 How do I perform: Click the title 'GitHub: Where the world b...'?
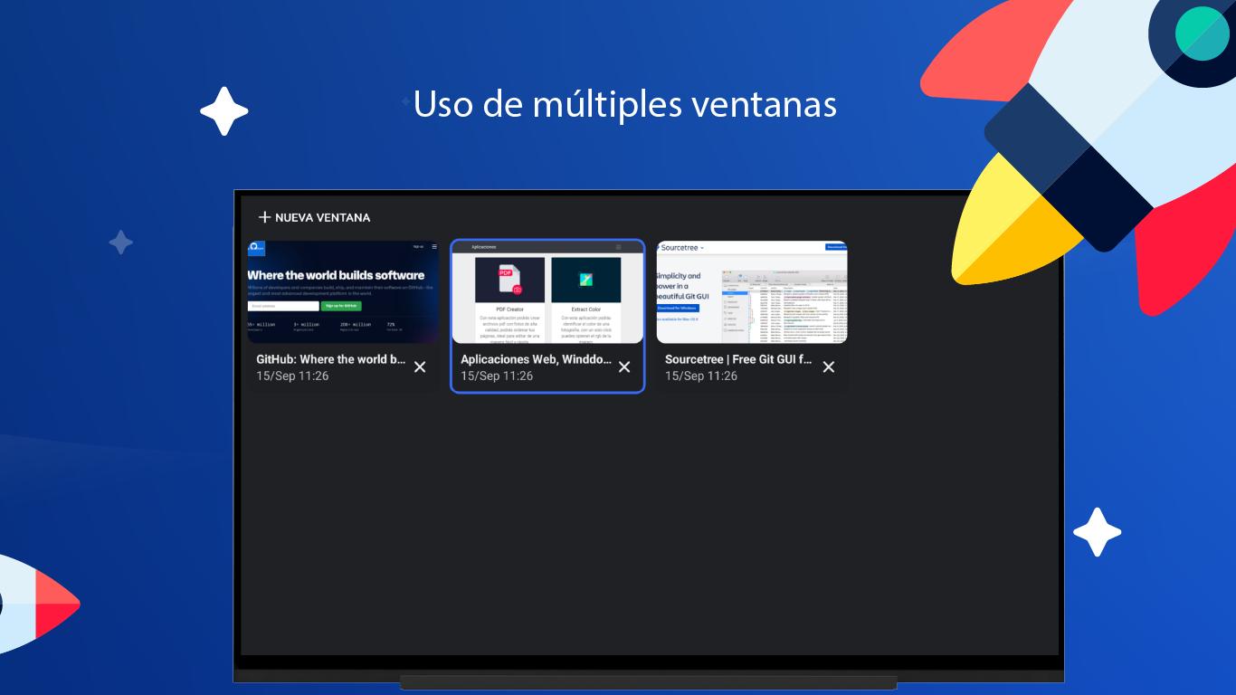click(331, 359)
